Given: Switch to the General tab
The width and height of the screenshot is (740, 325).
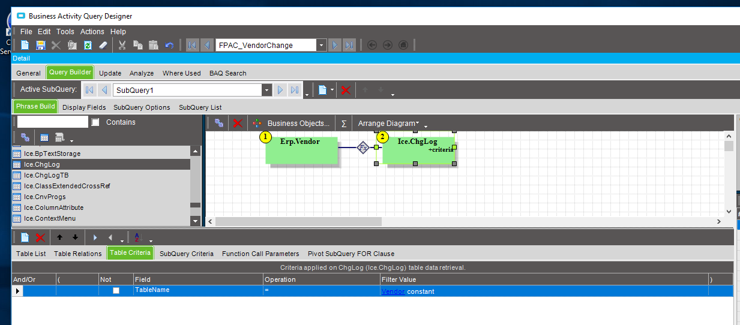Looking at the screenshot, I should coord(28,73).
